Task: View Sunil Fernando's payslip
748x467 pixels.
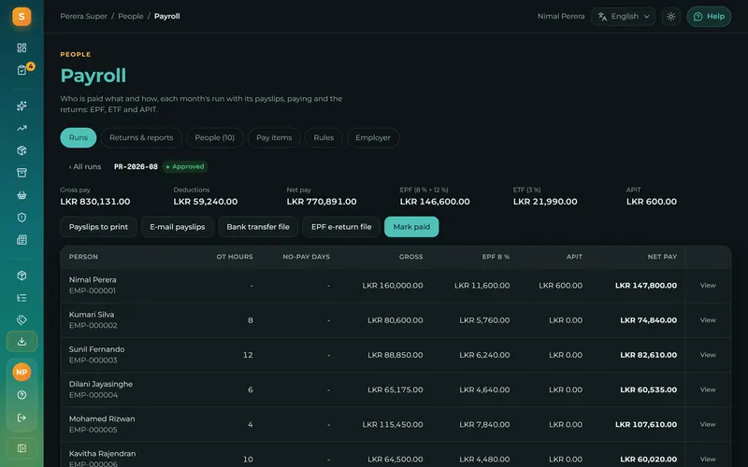Action: pyautogui.click(x=708, y=355)
